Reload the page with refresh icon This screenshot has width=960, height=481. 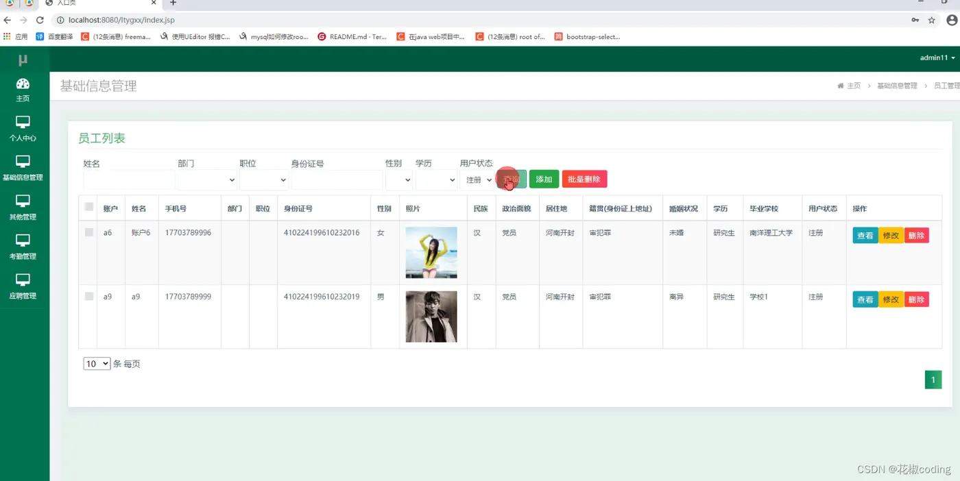pyautogui.click(x=40, y=21)
